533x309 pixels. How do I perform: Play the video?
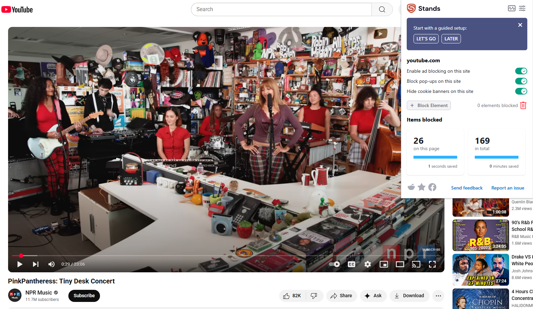click(20, 264)
